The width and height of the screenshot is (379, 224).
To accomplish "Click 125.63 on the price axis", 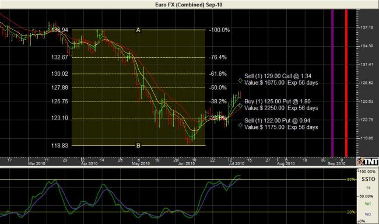I will [367, 101].
